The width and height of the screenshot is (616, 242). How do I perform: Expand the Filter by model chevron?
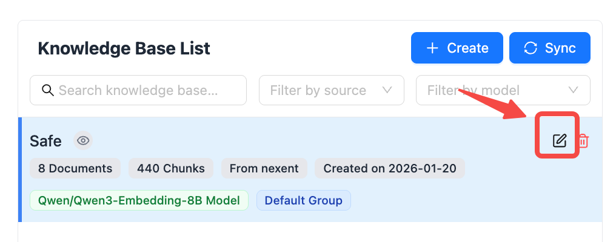573,90
